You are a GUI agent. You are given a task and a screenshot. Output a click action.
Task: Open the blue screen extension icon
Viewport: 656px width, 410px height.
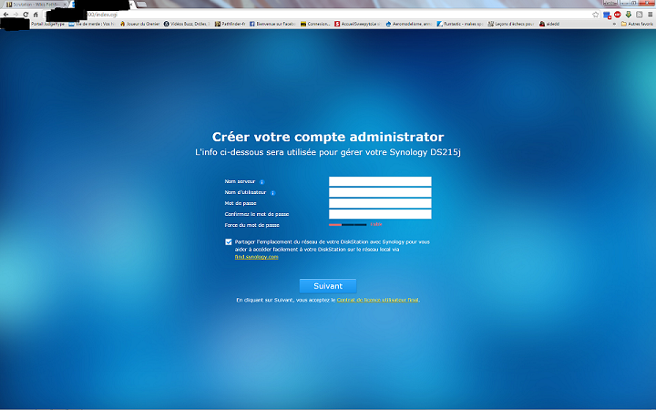[607, 15]
